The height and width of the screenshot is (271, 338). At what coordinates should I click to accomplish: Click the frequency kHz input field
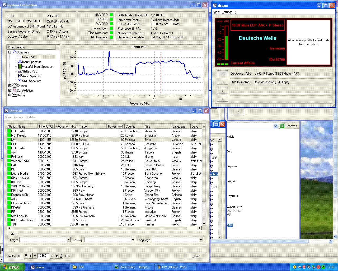(43, 256)
